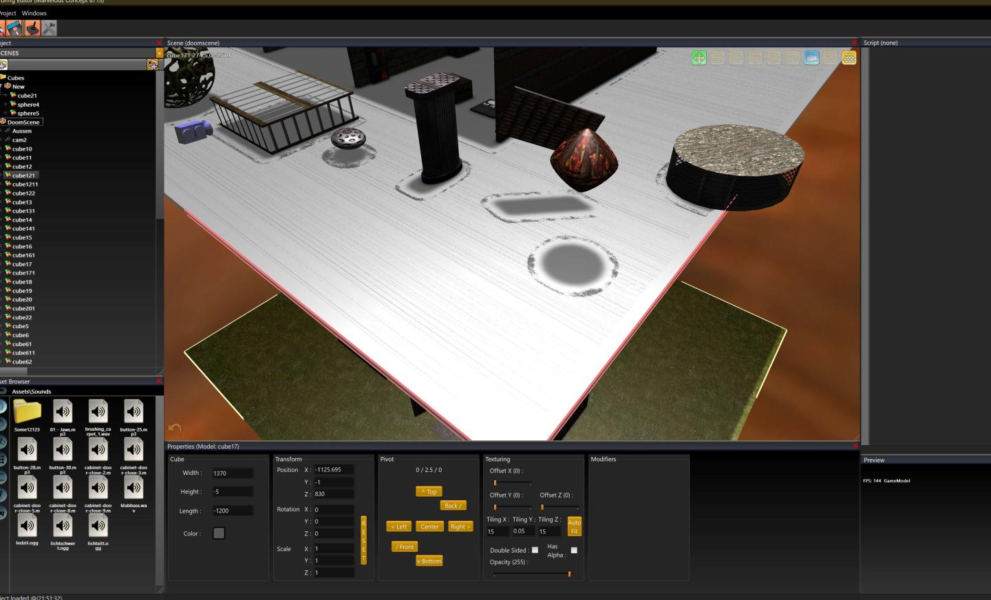
Task: Open the Some12123 folder
Action: [27, 414]
